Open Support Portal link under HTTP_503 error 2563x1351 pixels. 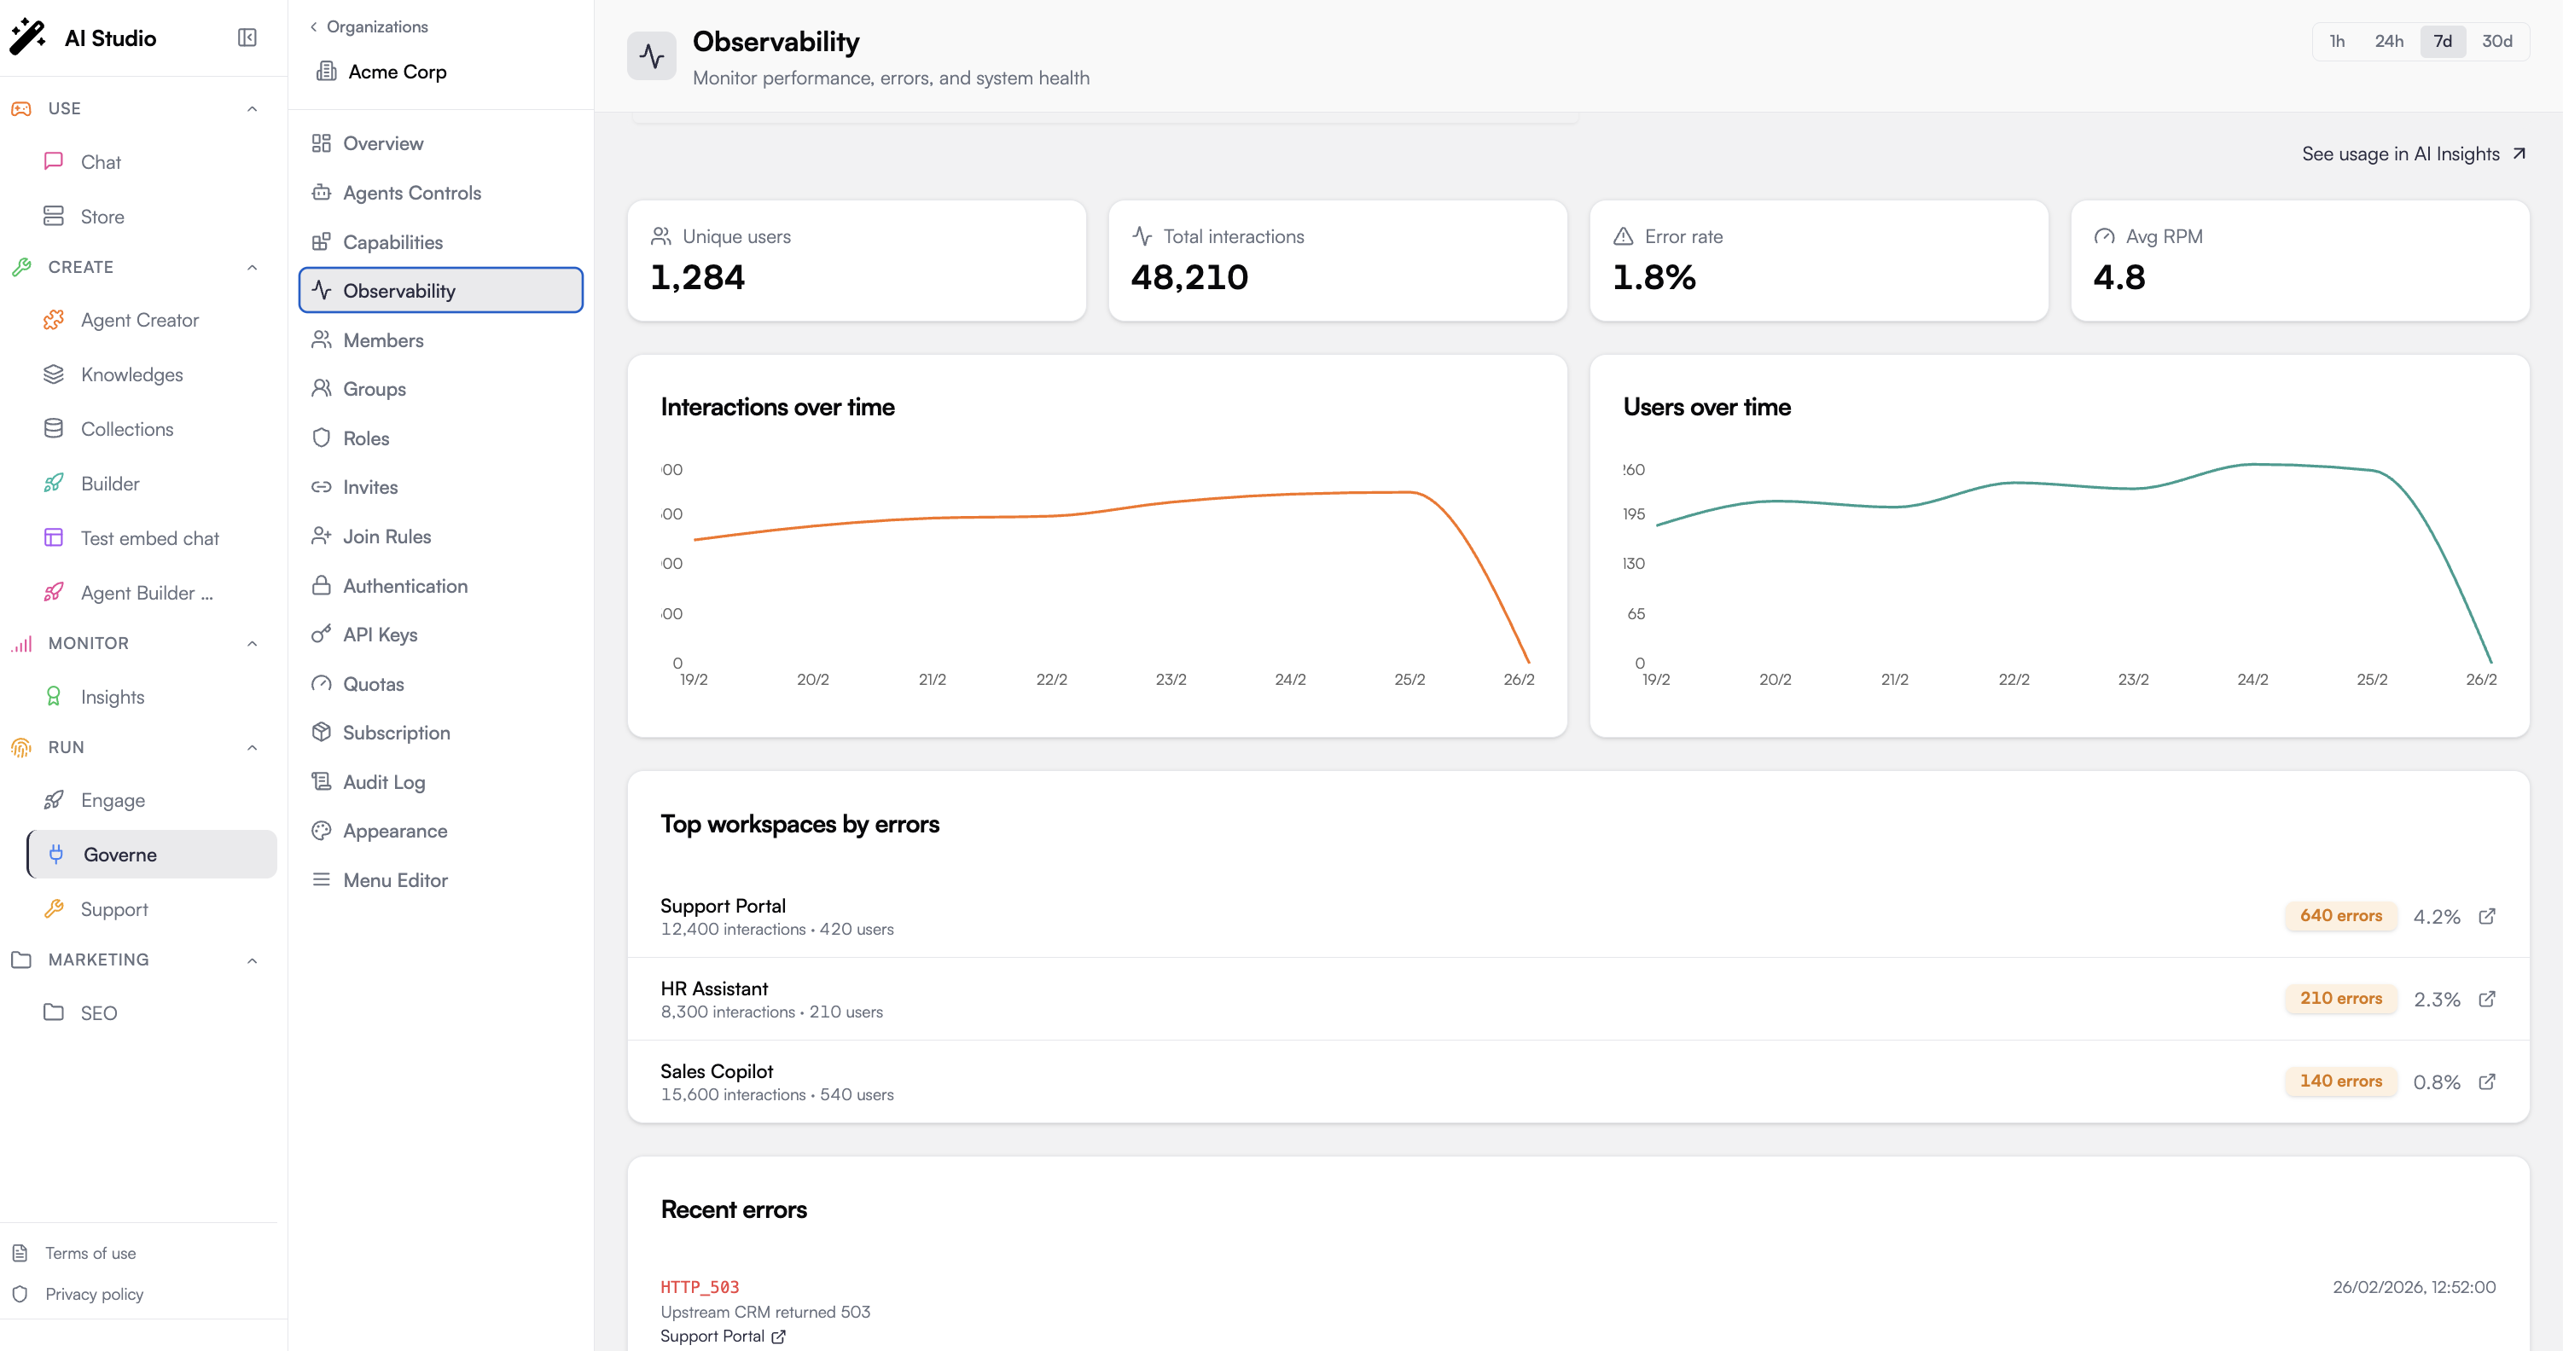[x=724, y=1337]
